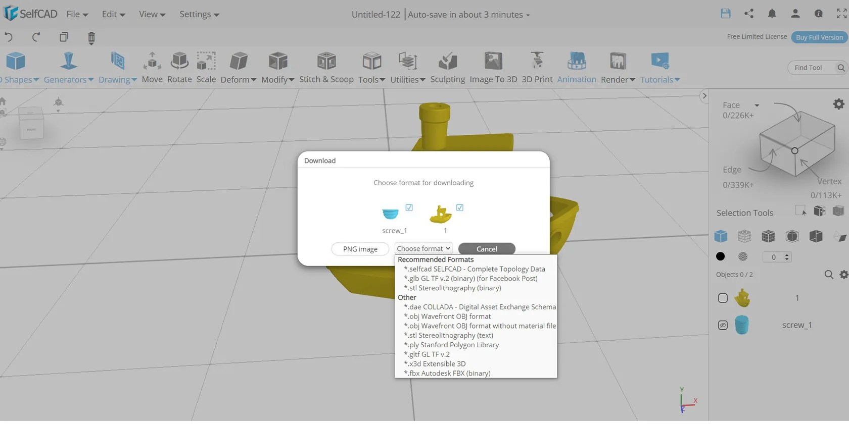The image size is (849, 424).
Task: Select the Scale tool
Action: (206, 68)
